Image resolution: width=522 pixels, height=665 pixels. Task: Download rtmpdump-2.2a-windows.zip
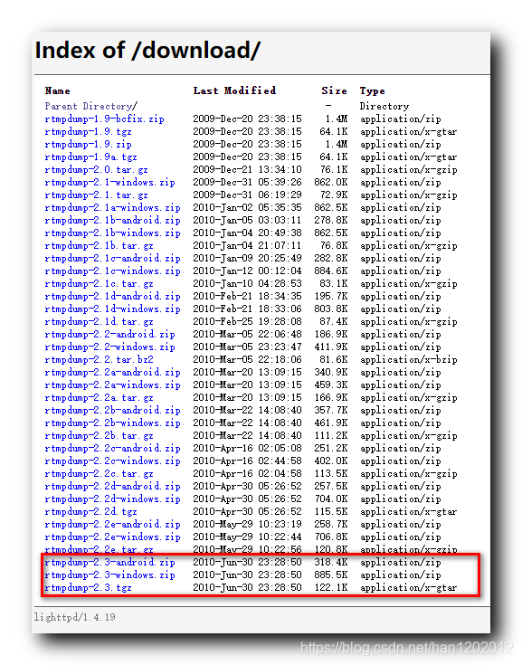[x=112, y=385]
